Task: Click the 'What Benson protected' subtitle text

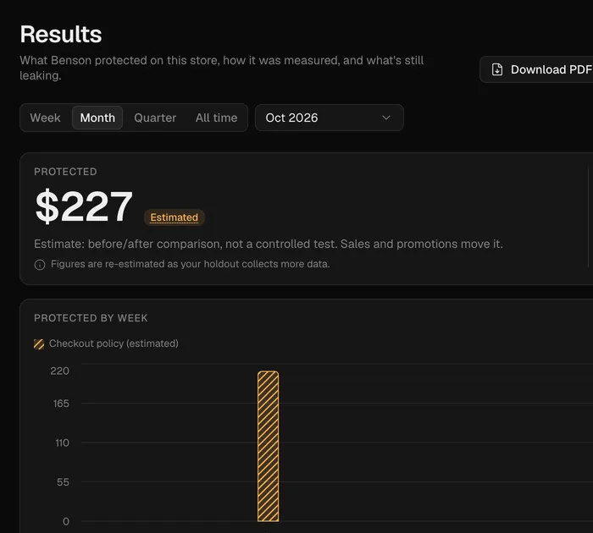Action: [222, 68]
